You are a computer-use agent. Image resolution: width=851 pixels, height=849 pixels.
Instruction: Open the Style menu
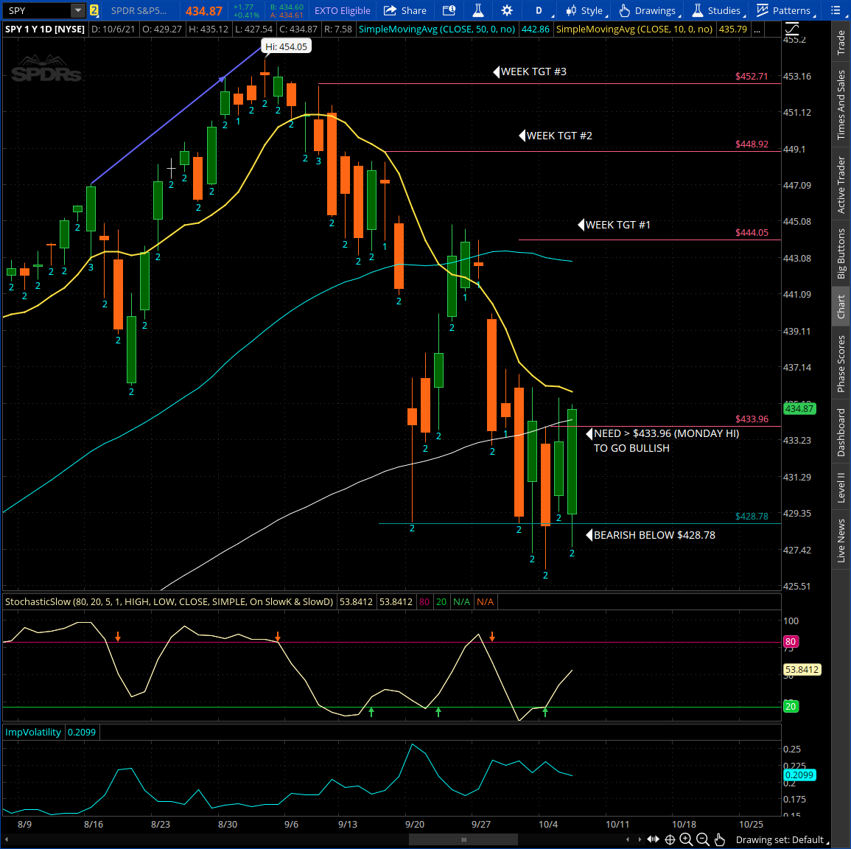coord(585,10)
